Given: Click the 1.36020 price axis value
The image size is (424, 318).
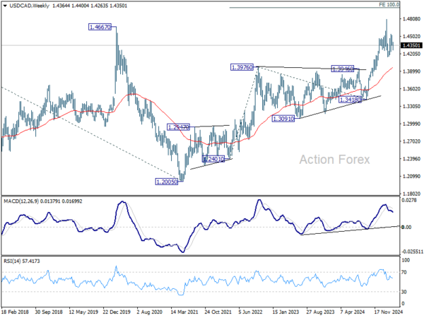Looking at the screenshot, I should pyautogui.click(x=411, y=89).
